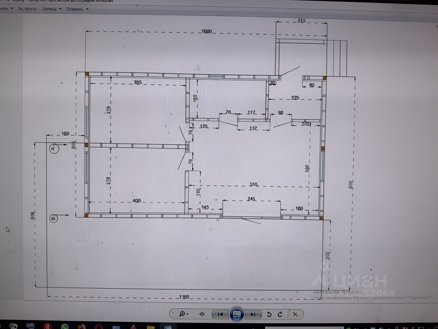Click the circled B axis marker
Screen dimensions: 438x329
(x=54, y=218)
